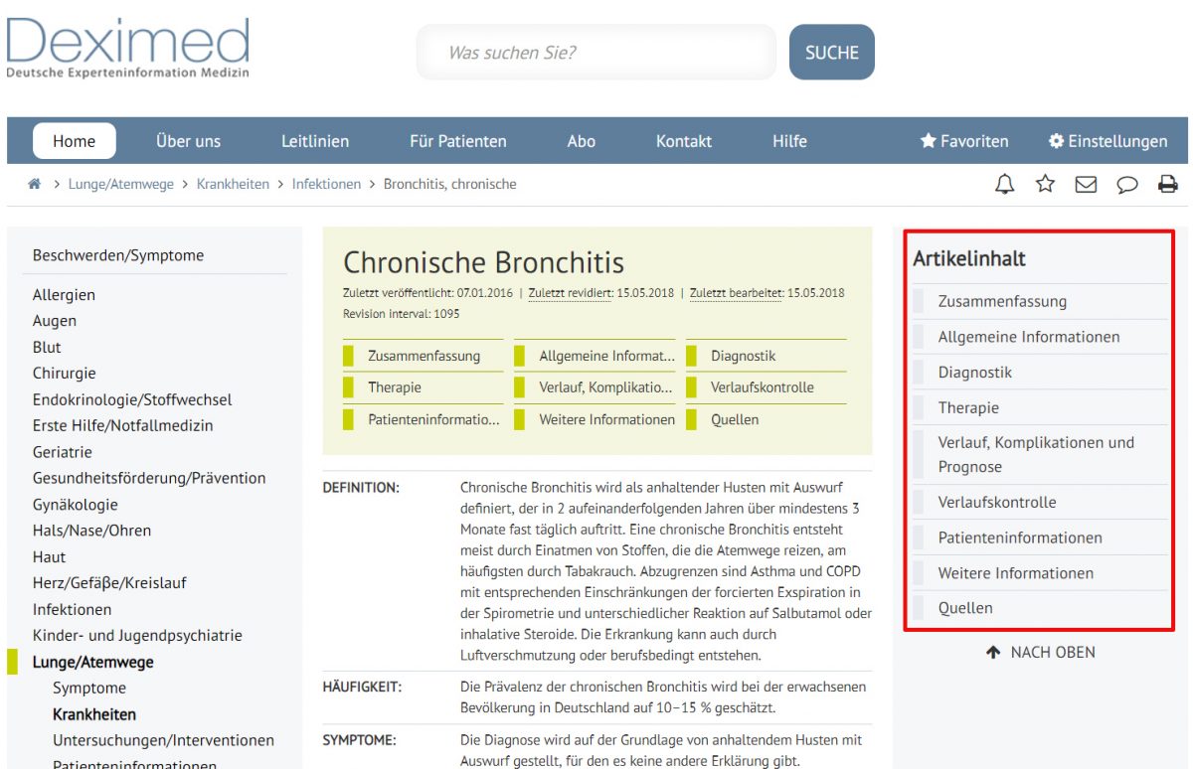Open Einstellungen gear menu

1108,141
